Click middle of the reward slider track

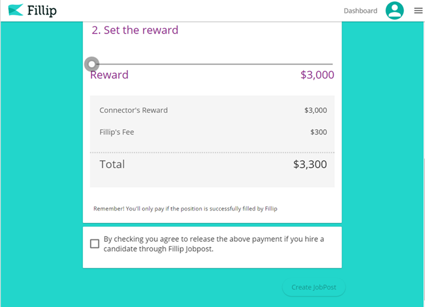tap(213, 64)
